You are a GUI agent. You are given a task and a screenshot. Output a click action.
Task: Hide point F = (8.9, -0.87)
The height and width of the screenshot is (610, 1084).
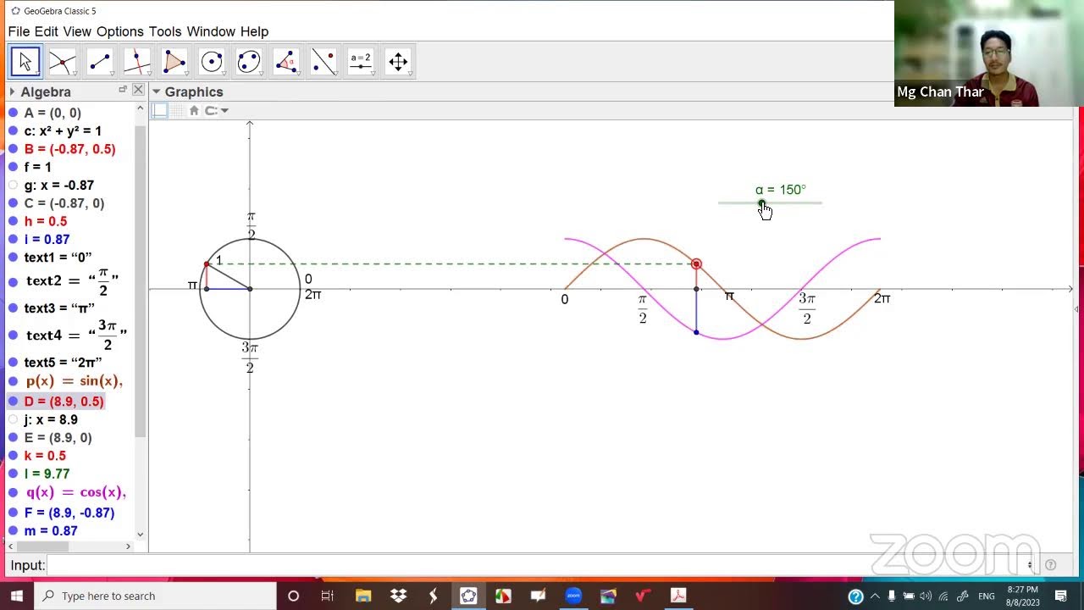click(13, 513)
